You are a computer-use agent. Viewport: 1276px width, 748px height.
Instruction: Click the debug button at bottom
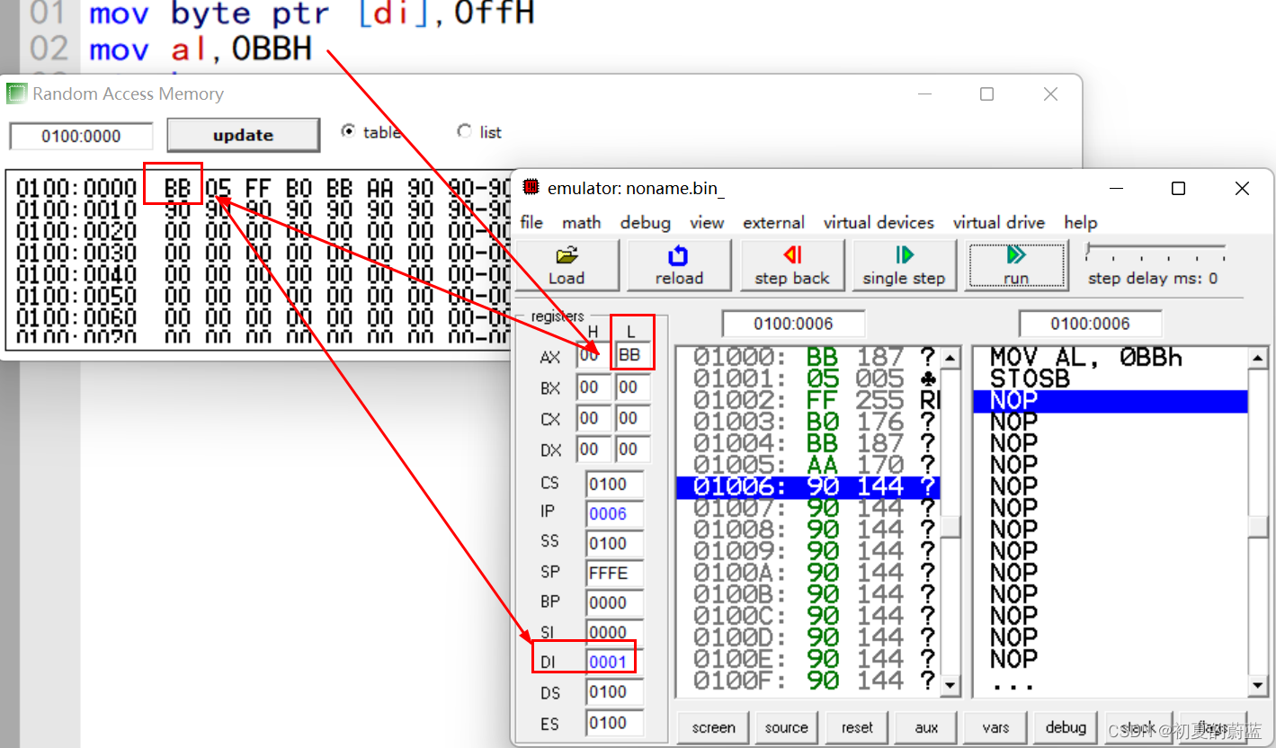click(x=1066, y=727)
